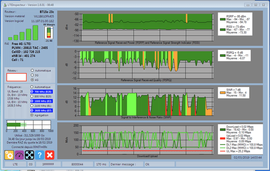Open help with the blue question mark icon
Screen dimensions: 270x171
point(40,155)
